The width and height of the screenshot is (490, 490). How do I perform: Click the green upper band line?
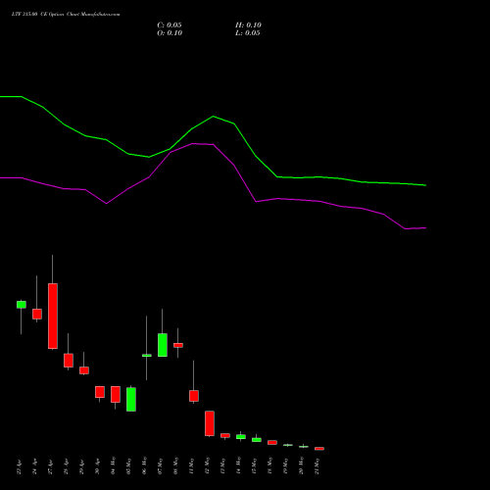pos(213,117)
